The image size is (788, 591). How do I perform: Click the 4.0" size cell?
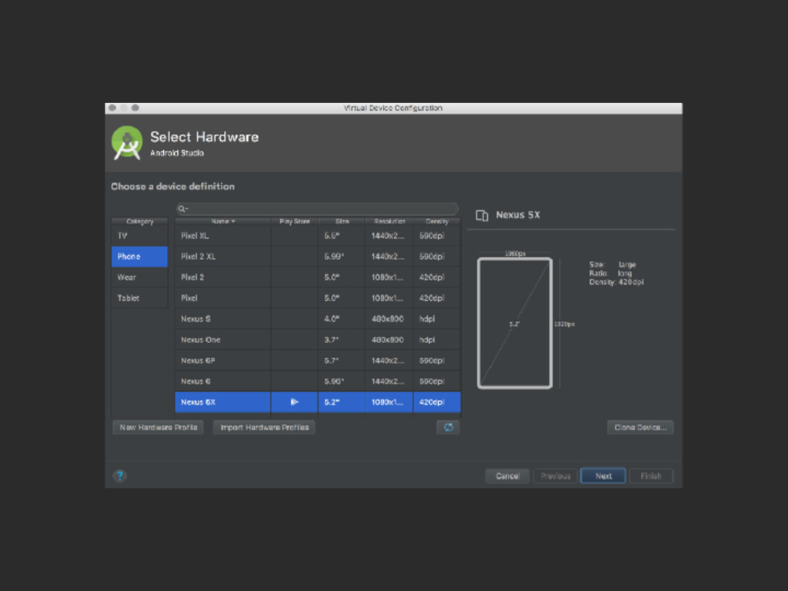click(342, 319)
